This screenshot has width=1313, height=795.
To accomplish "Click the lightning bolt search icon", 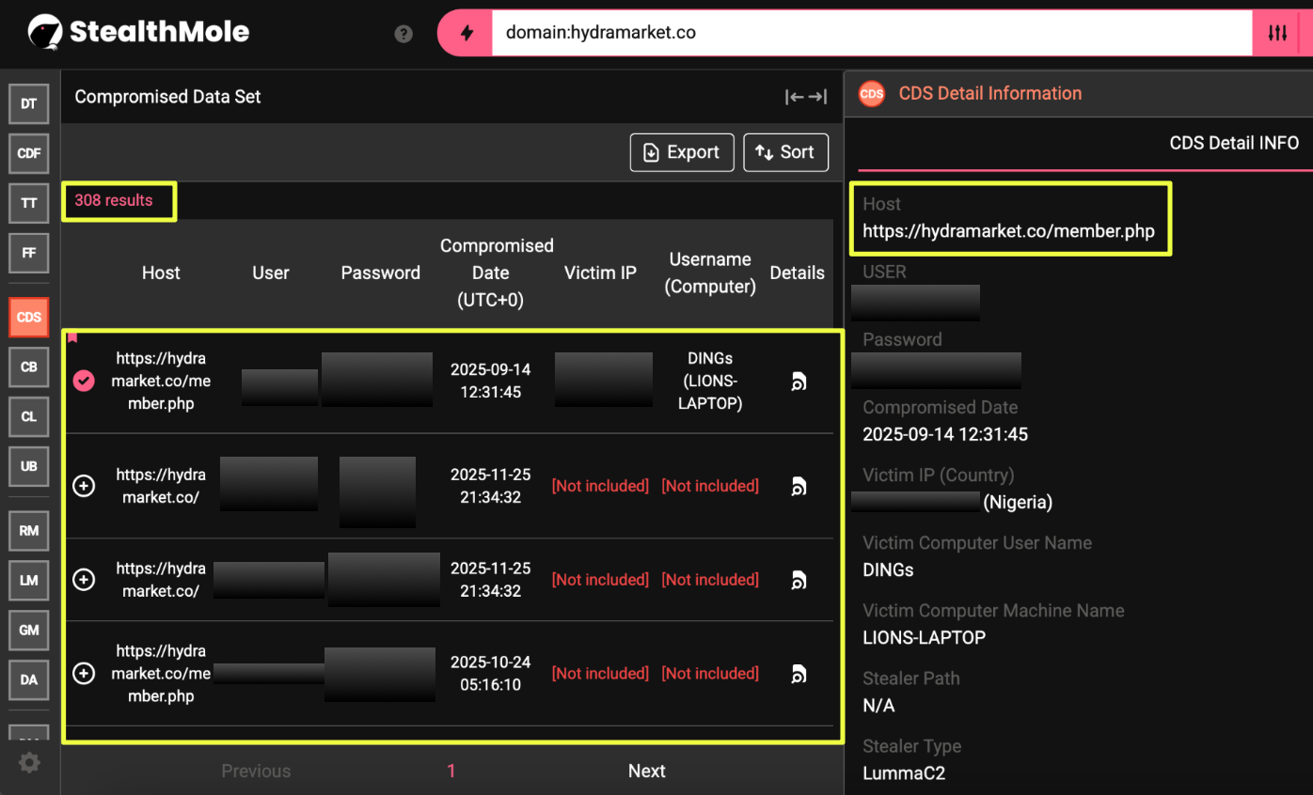I will [467, 33].
